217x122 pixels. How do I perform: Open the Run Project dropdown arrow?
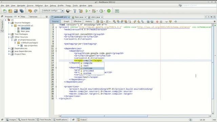(90, 11)
